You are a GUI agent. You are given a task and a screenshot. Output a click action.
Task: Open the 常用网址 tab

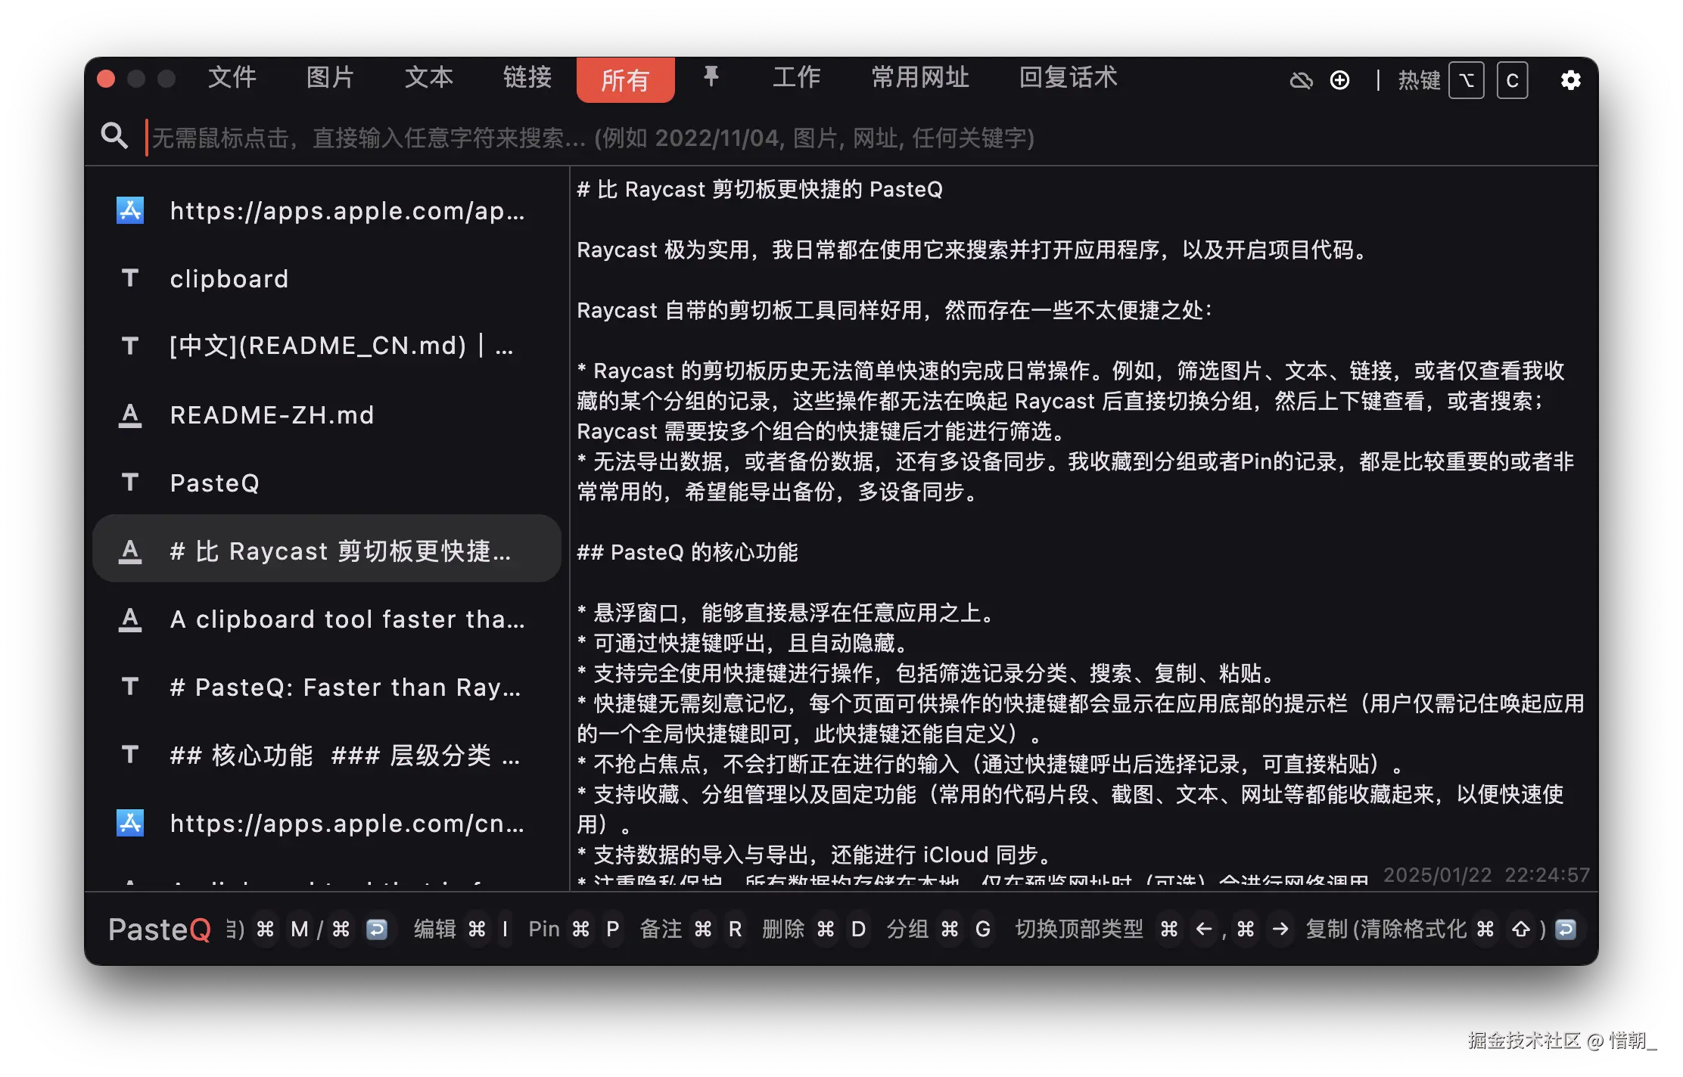pos(919,78)
